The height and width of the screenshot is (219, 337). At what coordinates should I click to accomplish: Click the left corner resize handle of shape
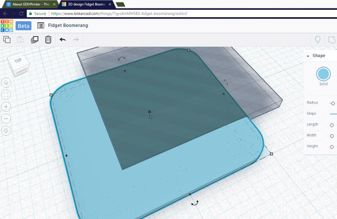point(51,95)
